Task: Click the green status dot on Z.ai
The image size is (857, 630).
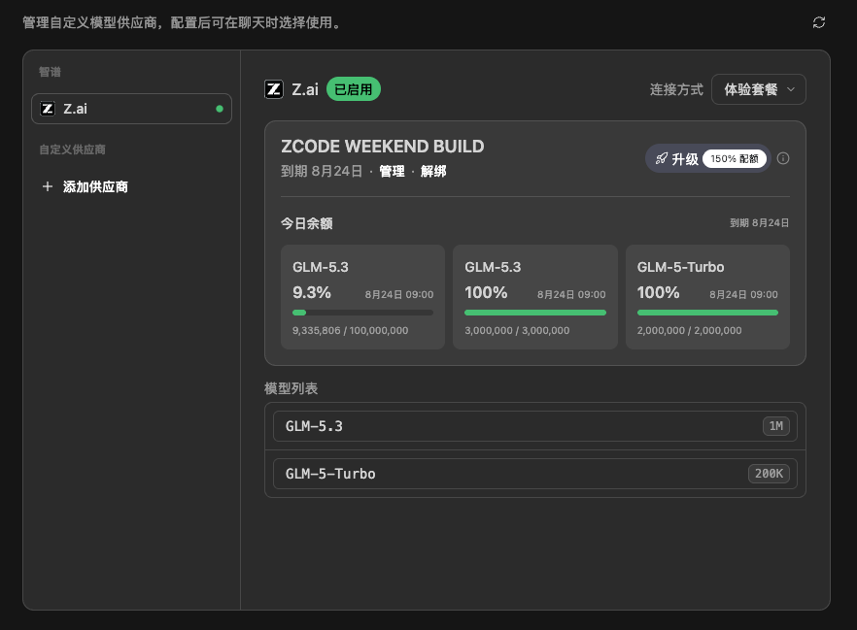Action: [220, 109]
